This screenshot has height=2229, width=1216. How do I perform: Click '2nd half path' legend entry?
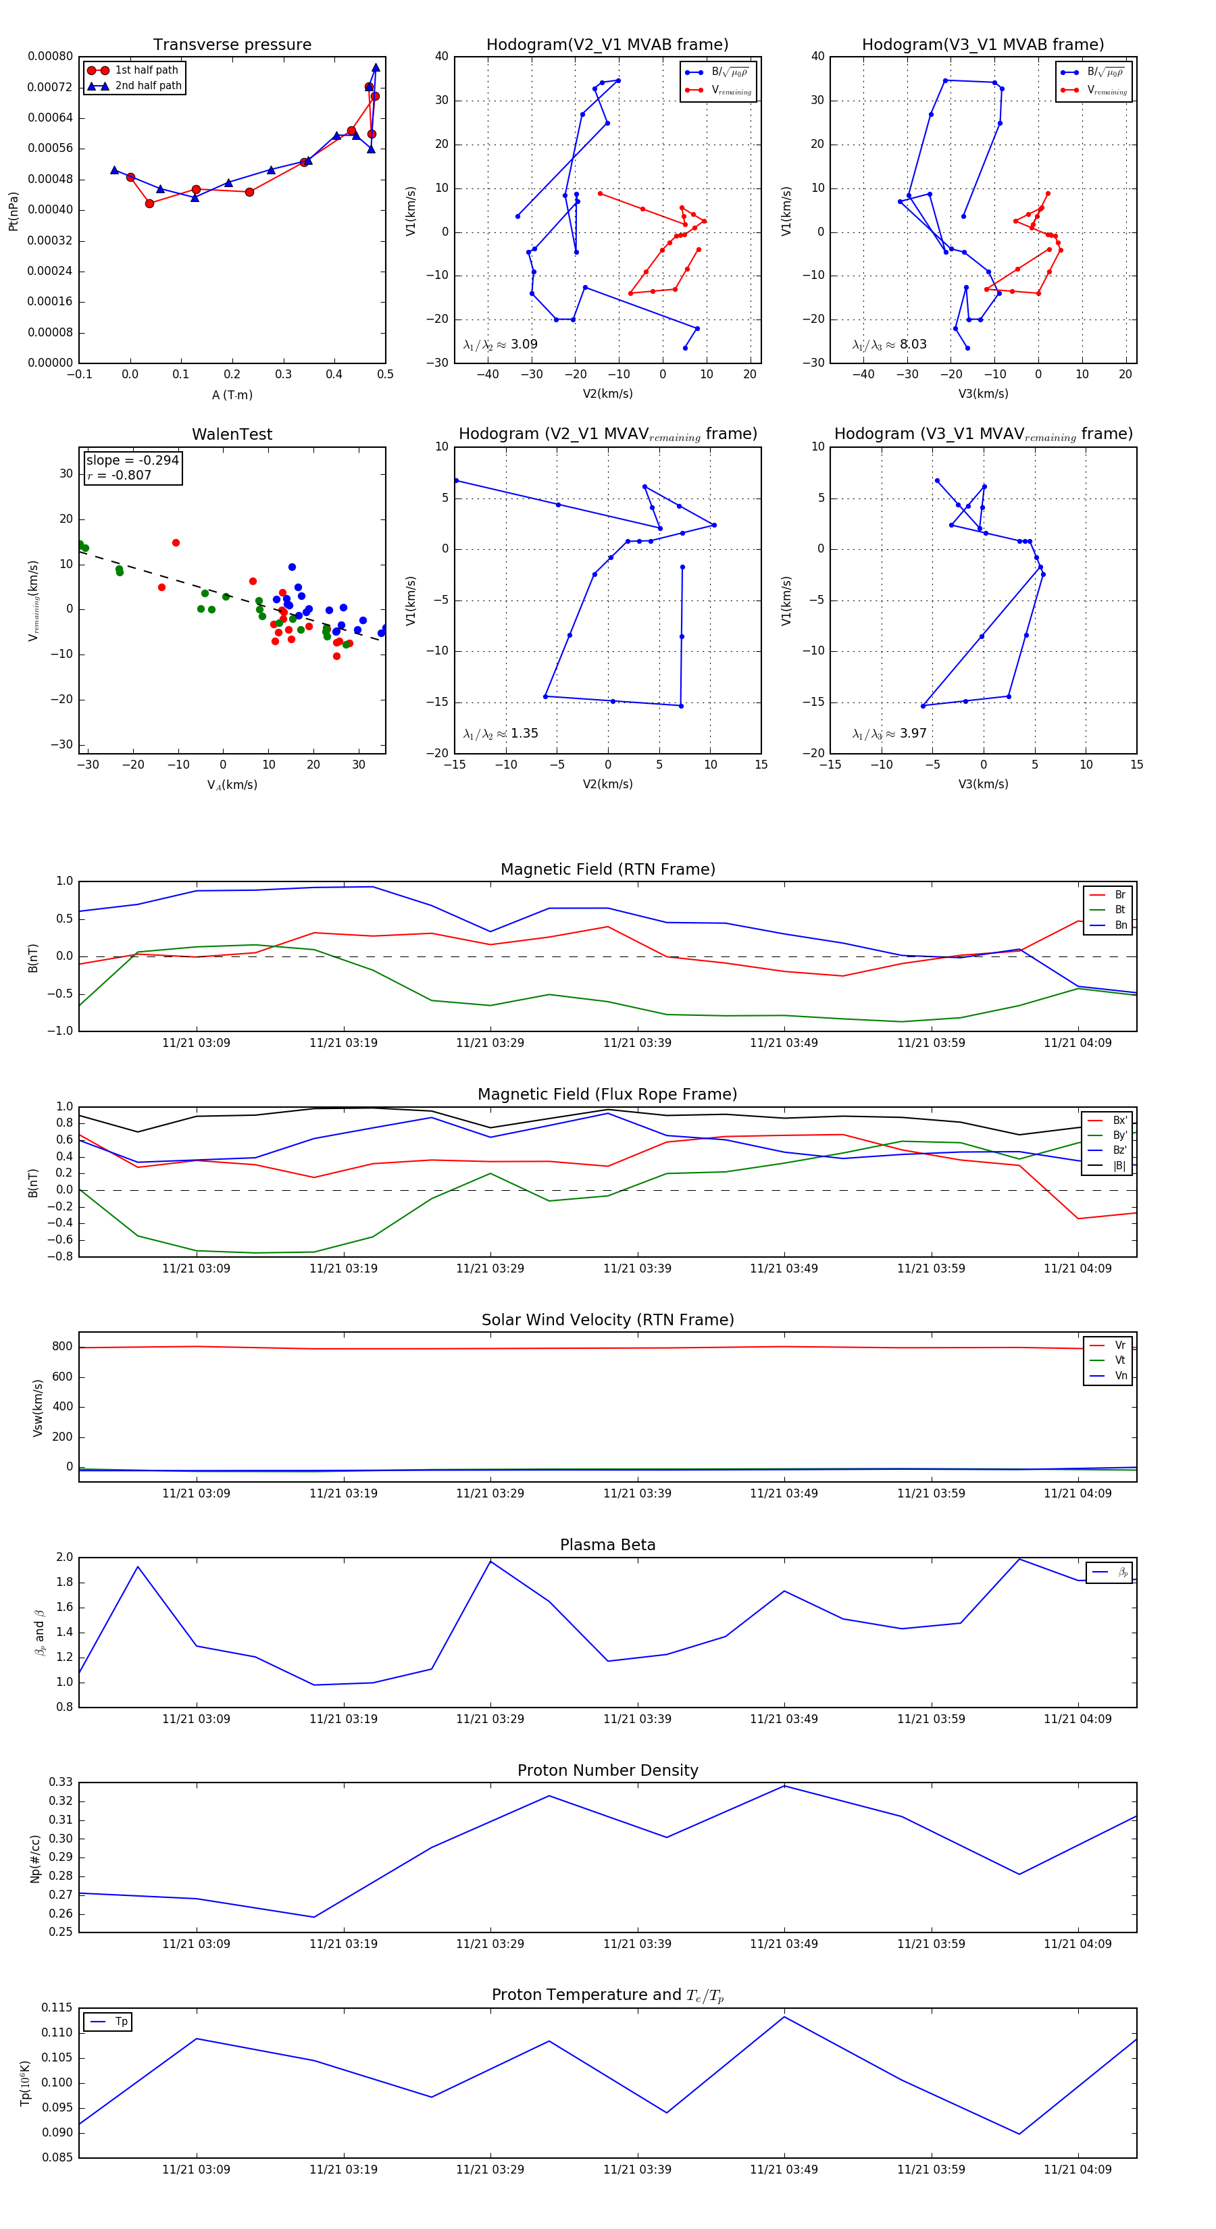click(135, 86)
